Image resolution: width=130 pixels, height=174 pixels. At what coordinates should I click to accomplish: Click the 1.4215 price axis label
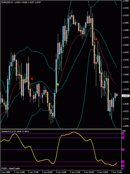pyautogui.click(x=126, y=67)
